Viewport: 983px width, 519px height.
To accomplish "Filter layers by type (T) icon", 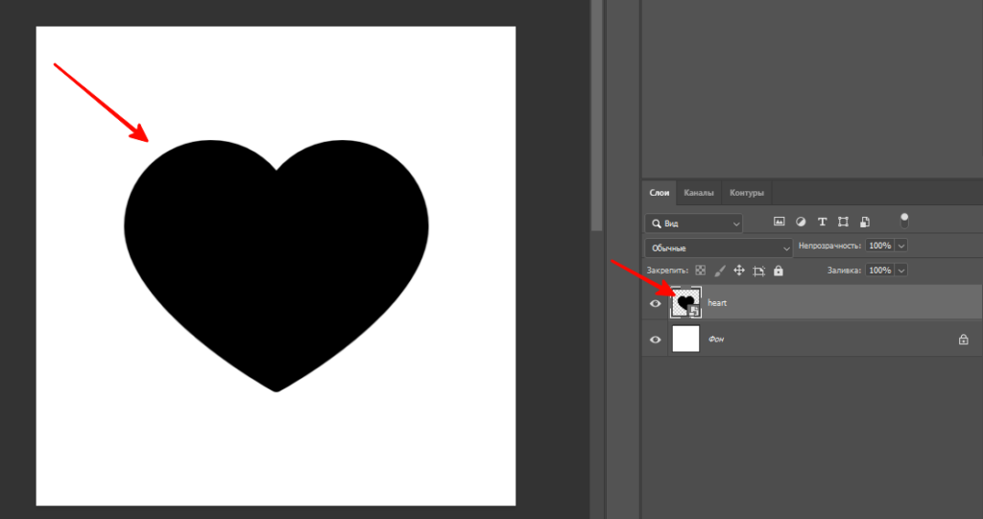I will tap(822, 222).
